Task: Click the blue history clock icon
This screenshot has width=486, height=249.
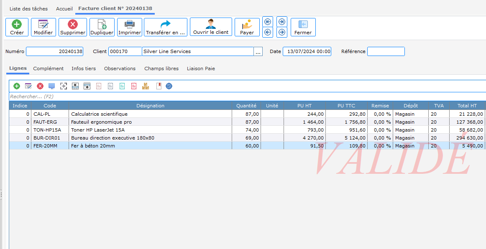Action: 169,86
